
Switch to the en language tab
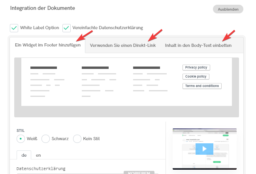coord(38,155)
